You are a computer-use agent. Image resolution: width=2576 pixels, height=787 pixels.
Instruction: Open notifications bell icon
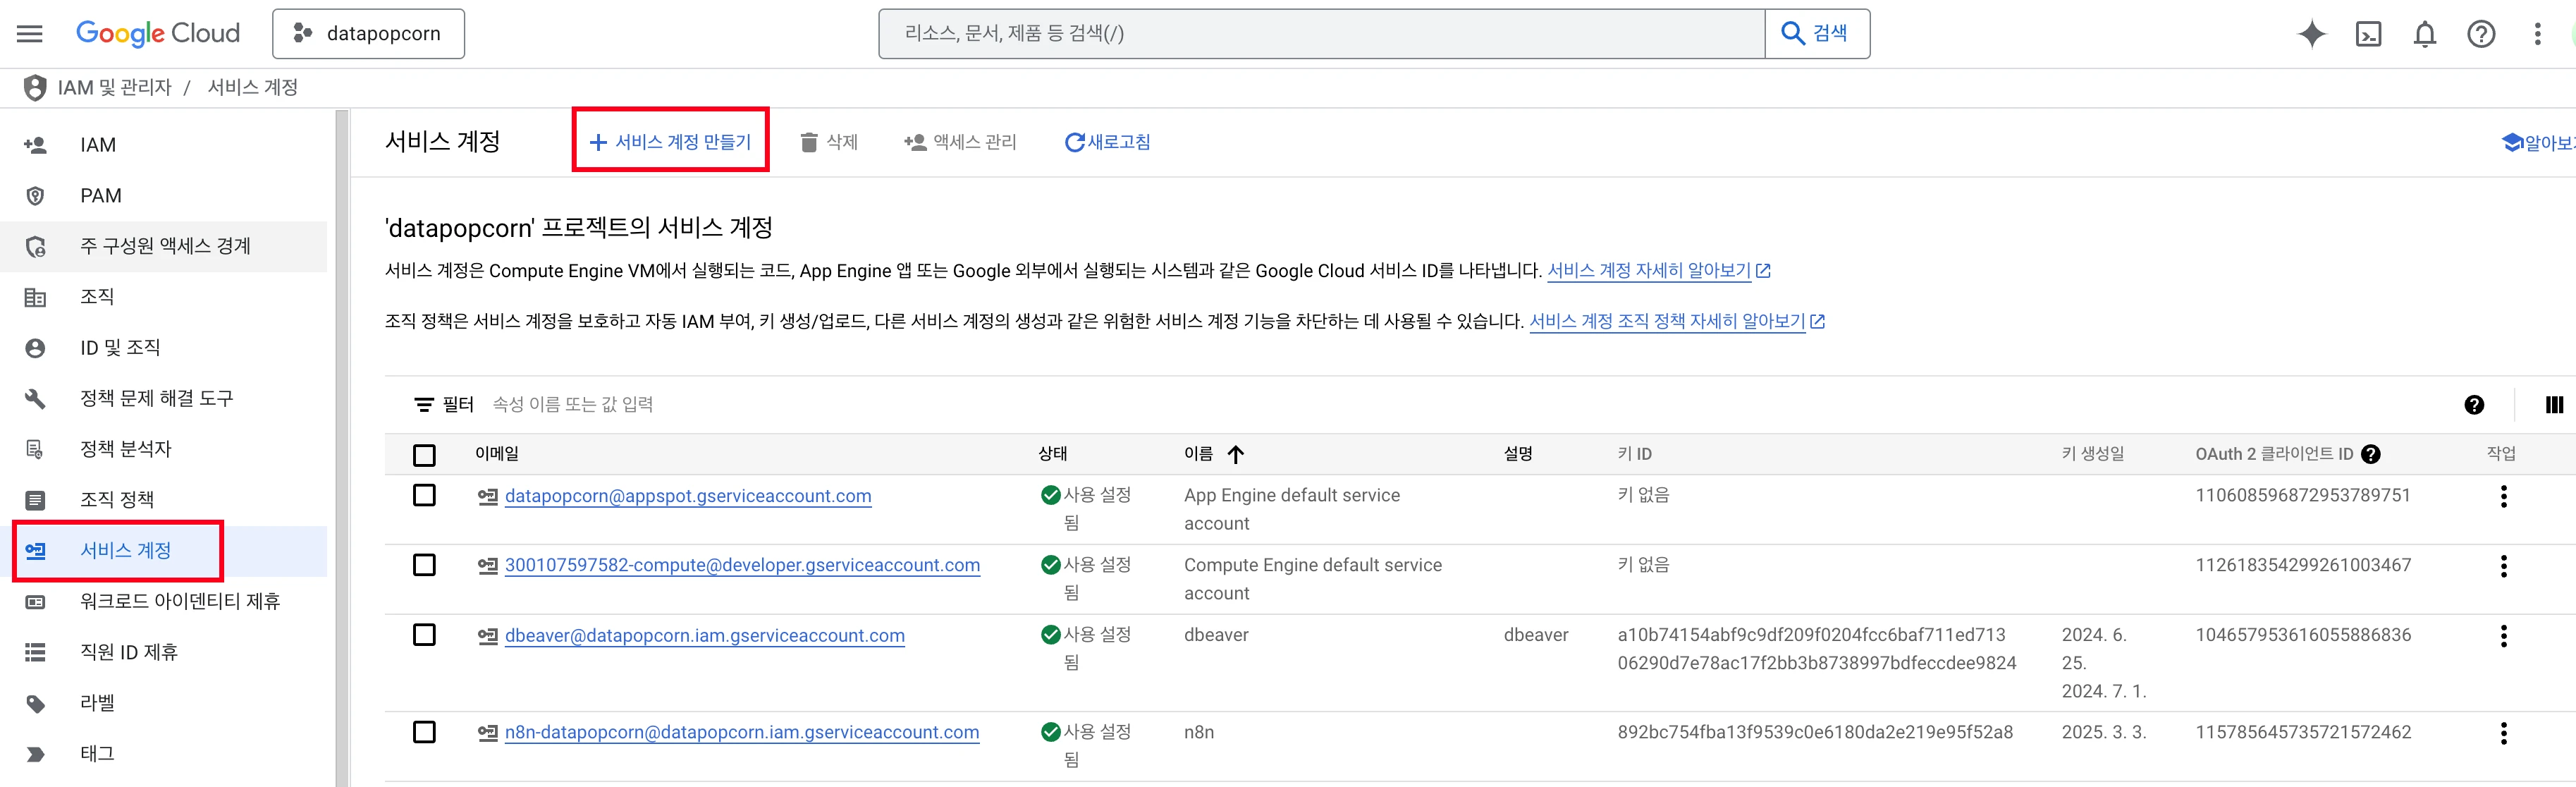[x=2424, y=34]
